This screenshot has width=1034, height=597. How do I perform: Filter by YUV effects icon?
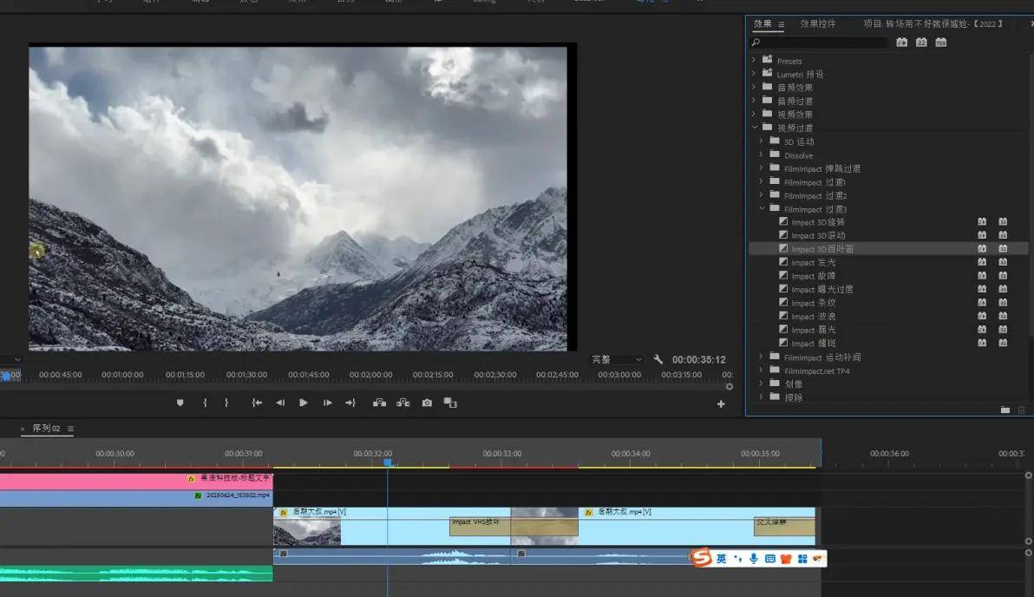[941, 43]
